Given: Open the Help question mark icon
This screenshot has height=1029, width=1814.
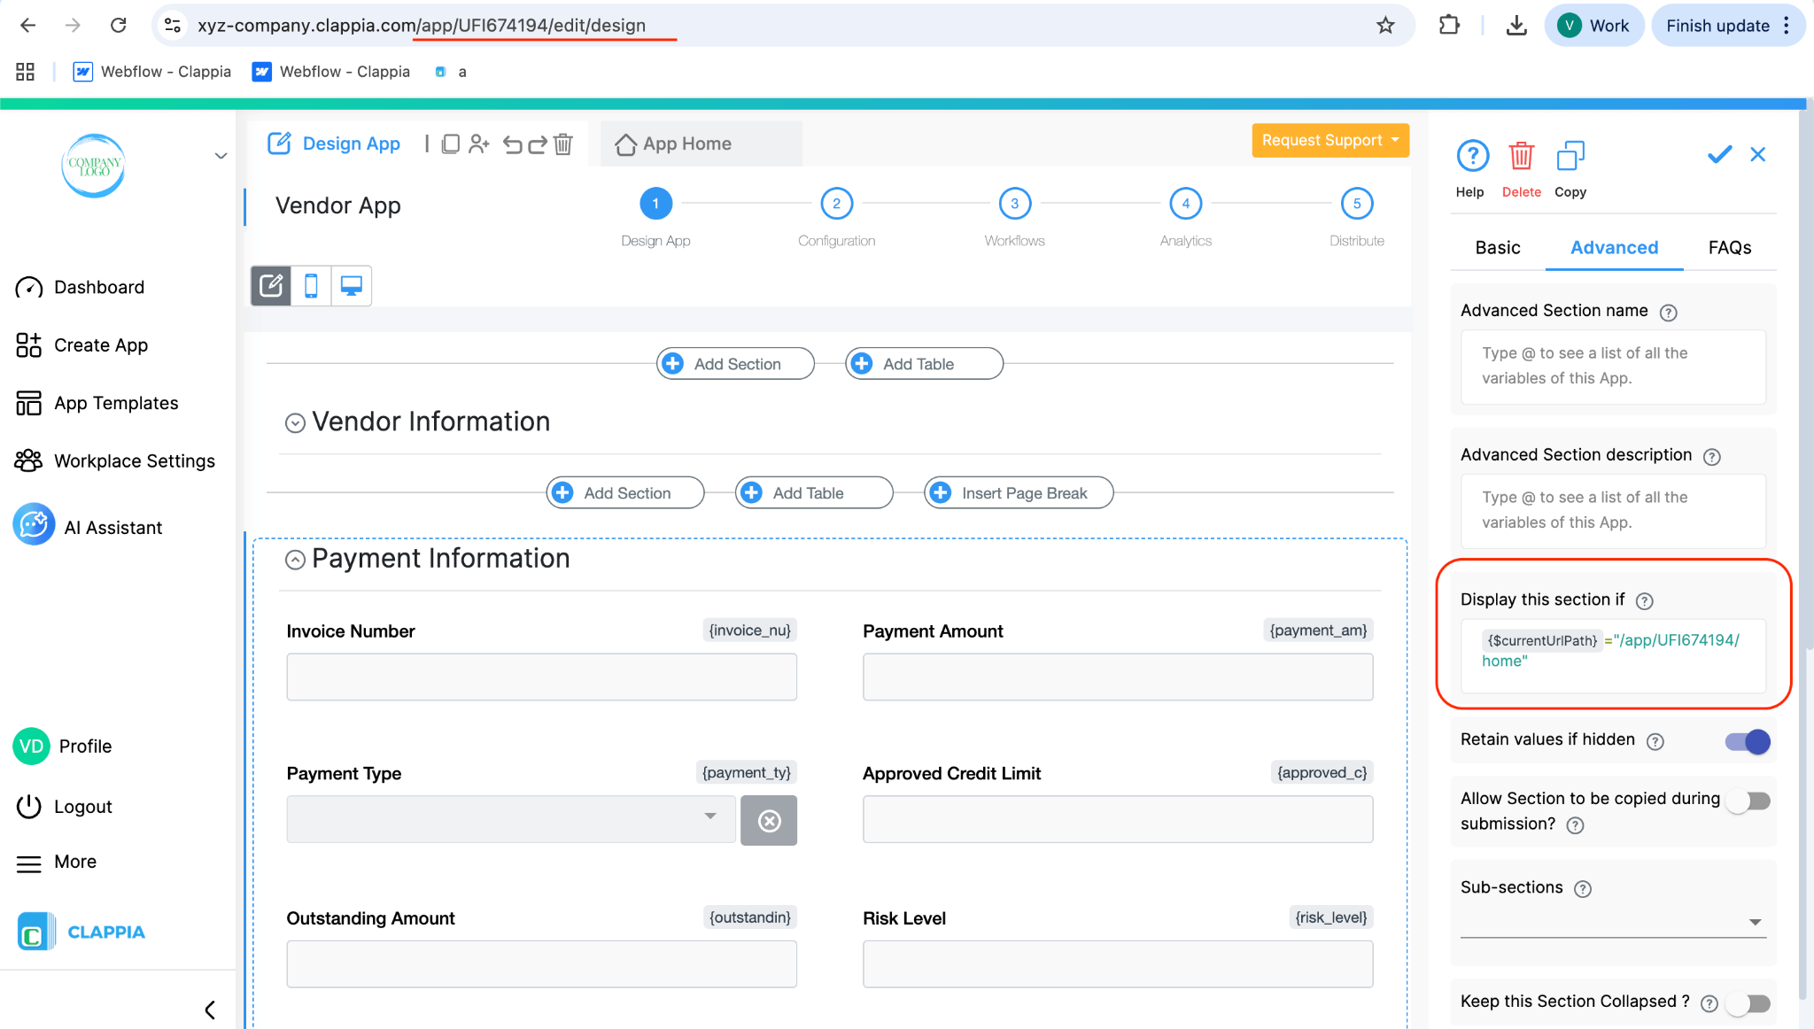Looking at the screenshot, I should (x=1472, y=157).
